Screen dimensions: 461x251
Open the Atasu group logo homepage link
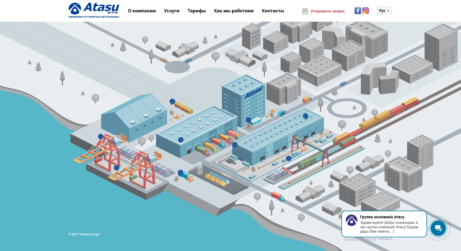pos(94,10)
